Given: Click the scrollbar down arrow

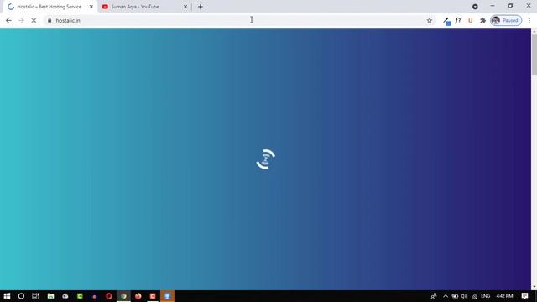Looking at the screenshot, I should (x=534, y=287).
